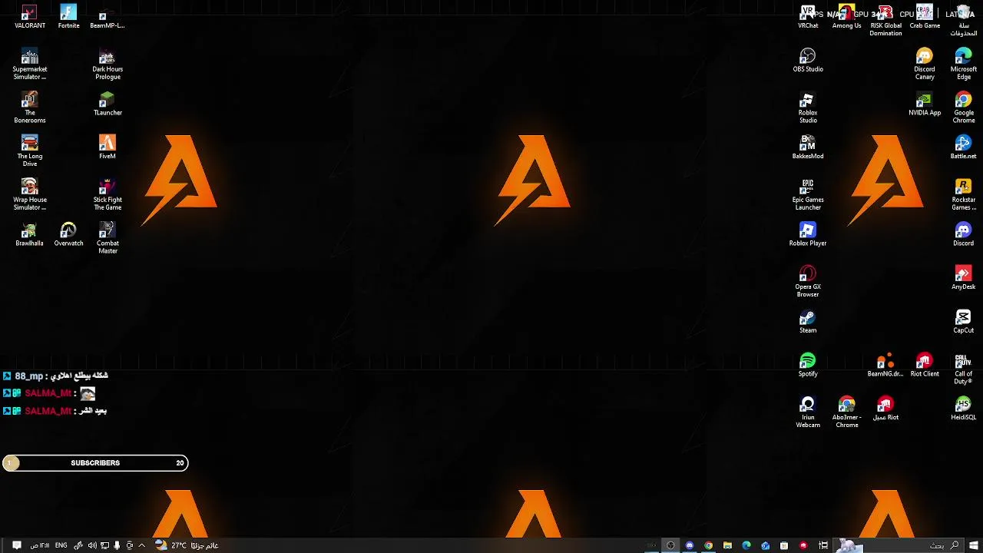
Task: Select the HeidiSQL desktop icon
Action: [x=964, y=409]
